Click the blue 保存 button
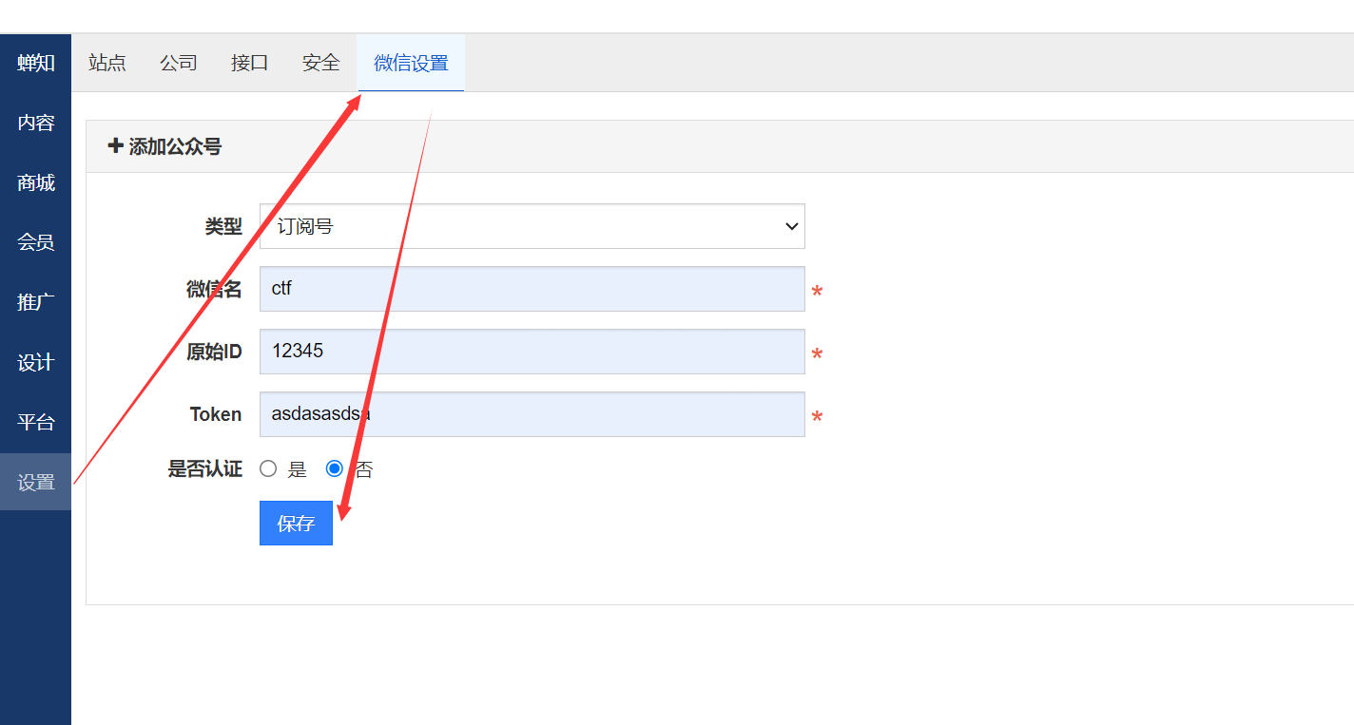The image size is (1354, 725). (x=296, y=524)
